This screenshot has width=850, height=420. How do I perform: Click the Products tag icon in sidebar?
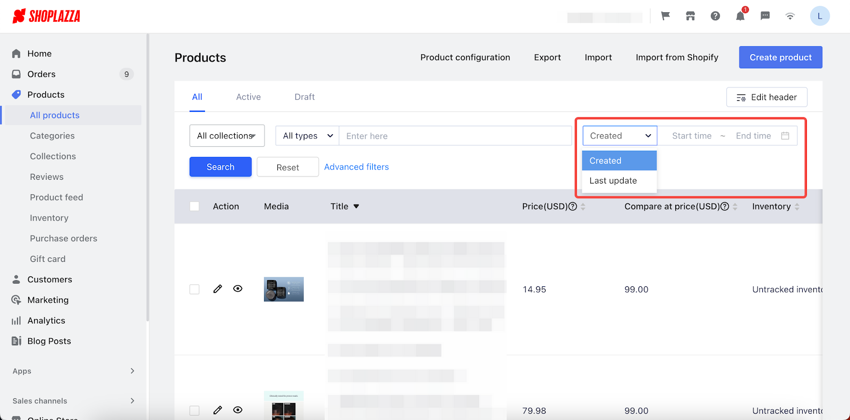tap(16, 94)
